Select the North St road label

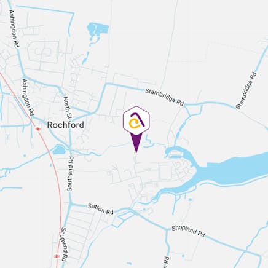(x=68, y=107)
